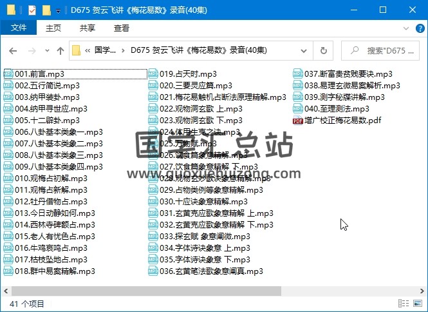Click the MP3 icon of 033.探玄赋 象意阐微.mp3
This screenshot has height=312, width=428.
pyautogui.click(x=153, y=236)
